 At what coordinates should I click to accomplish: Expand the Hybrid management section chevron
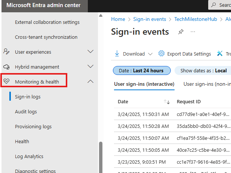[90, 67]
